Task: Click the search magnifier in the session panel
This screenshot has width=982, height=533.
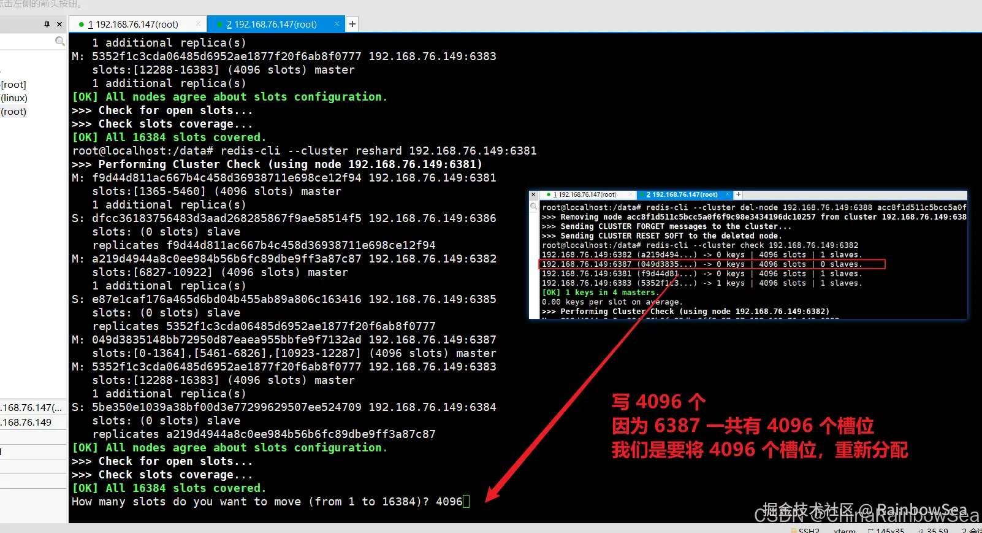Action: pos(60,41)
